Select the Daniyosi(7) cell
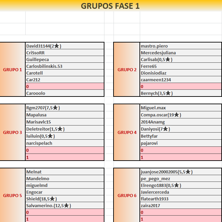 tap(181, 129)
